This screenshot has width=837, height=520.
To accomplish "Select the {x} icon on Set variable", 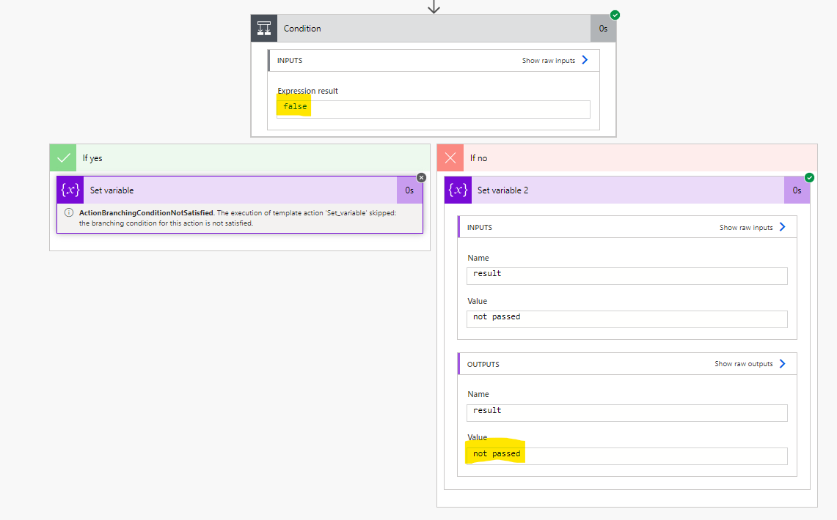I will [70, 190].
